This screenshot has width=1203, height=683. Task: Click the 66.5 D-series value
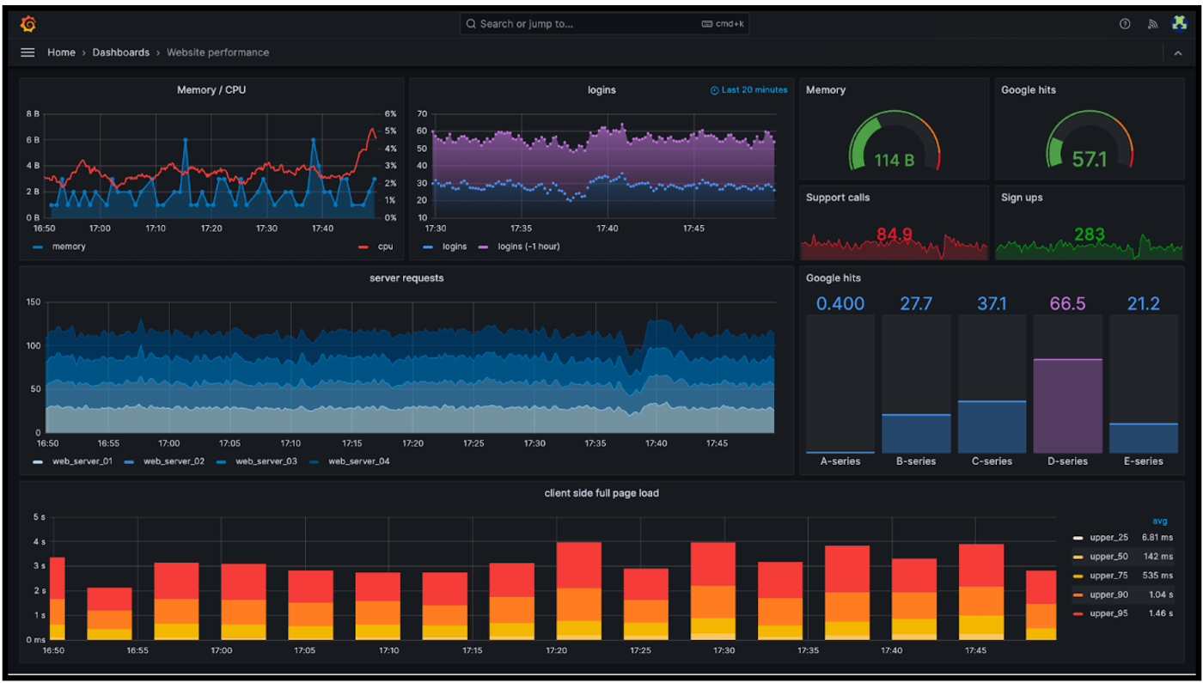click(1067, 303)
